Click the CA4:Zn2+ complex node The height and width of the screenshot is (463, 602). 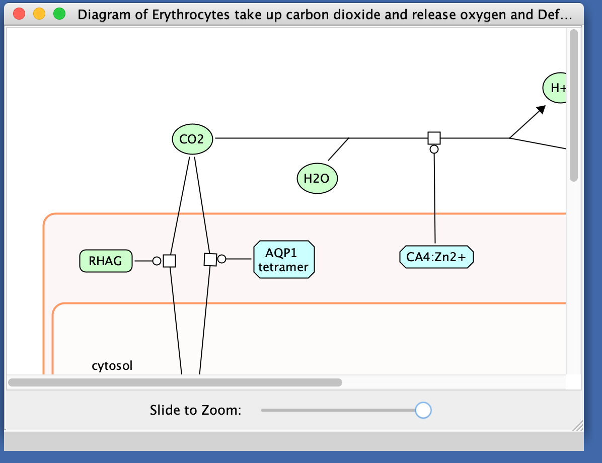(436, 257)
